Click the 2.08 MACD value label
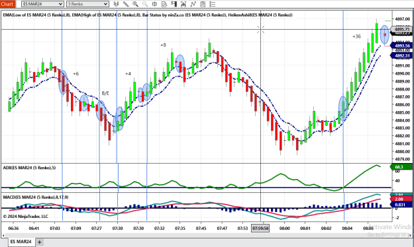414x247 pixels. [x=401, y=199]
